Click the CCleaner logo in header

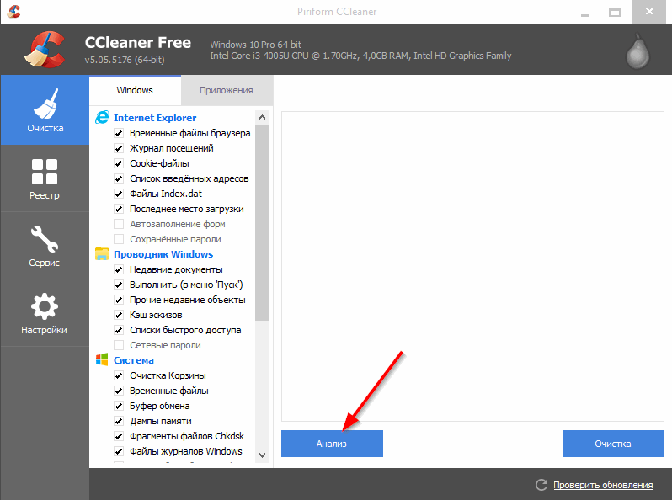pos(45,49)
